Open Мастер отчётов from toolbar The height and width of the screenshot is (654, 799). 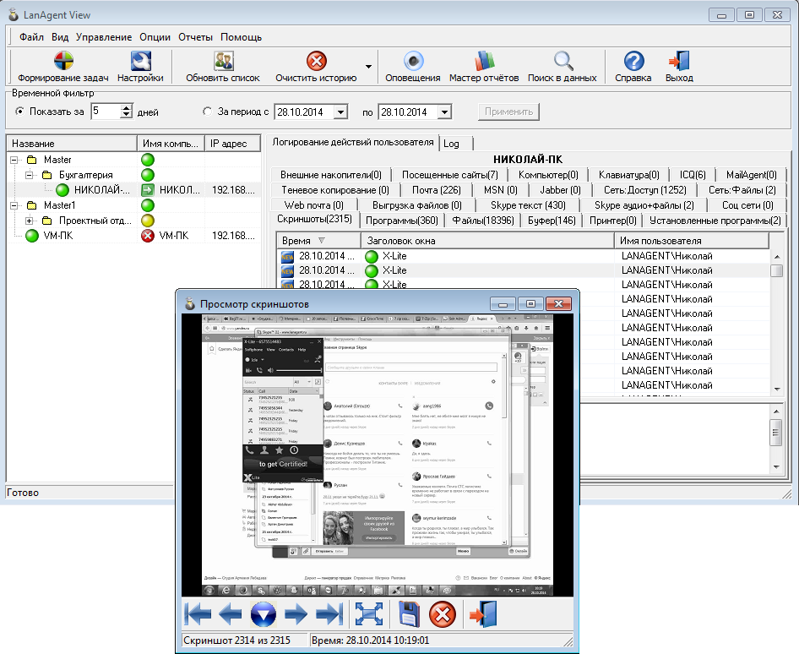click(x=483, y=62)
